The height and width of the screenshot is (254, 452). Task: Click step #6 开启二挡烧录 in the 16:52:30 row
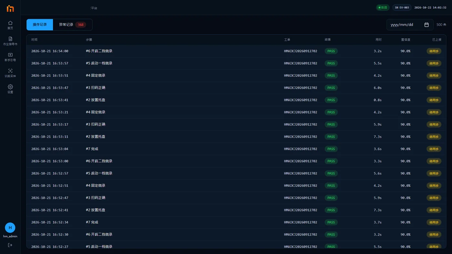pyautogui.click(x=99, y=235)
